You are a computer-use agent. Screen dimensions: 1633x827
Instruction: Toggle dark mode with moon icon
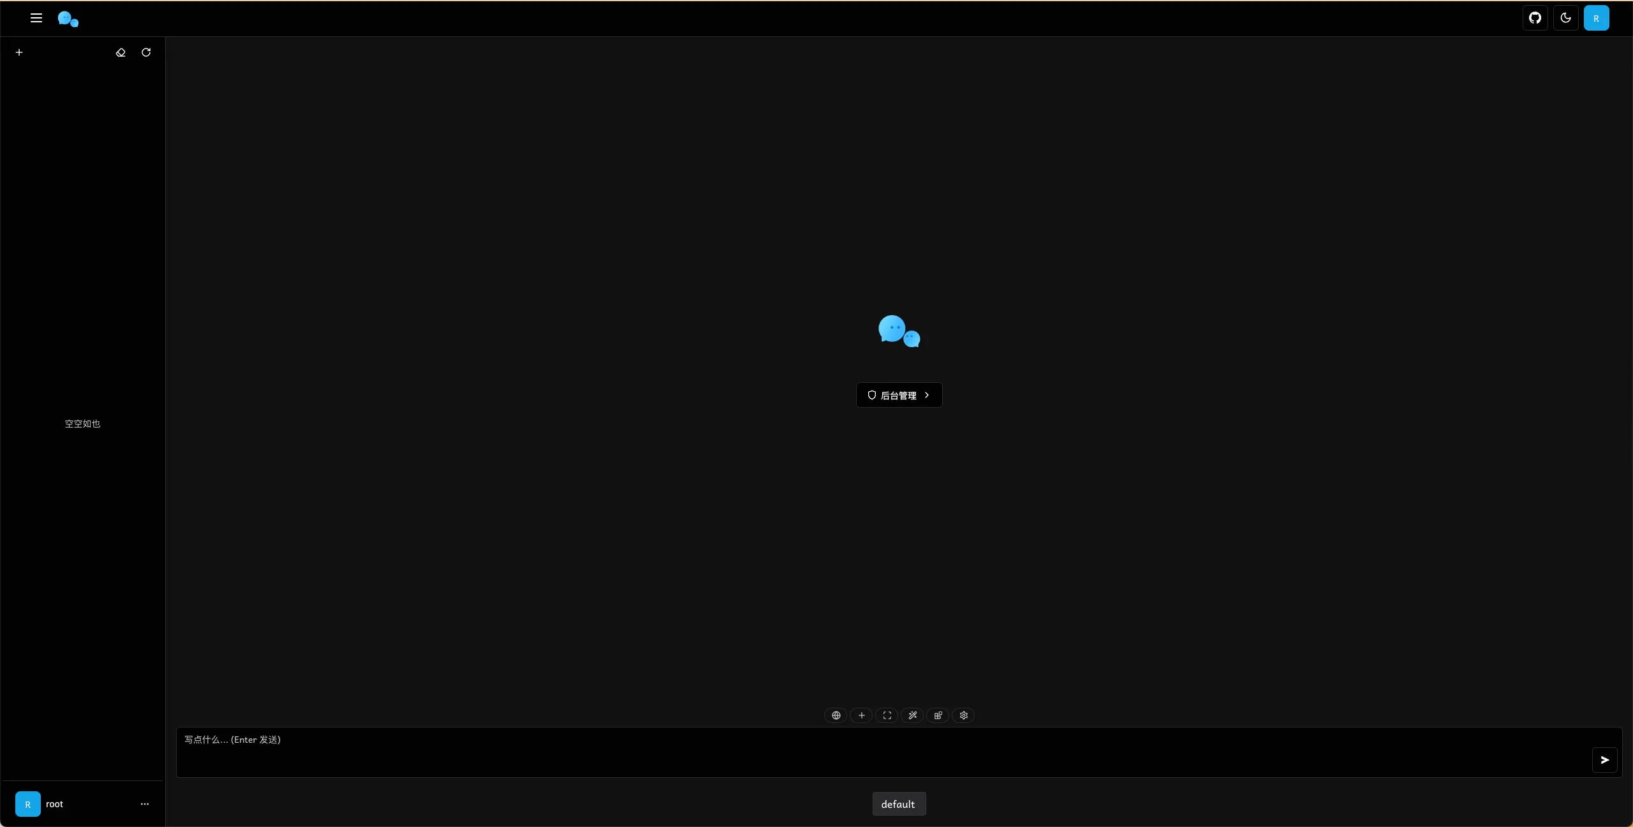pos(1565,18)
